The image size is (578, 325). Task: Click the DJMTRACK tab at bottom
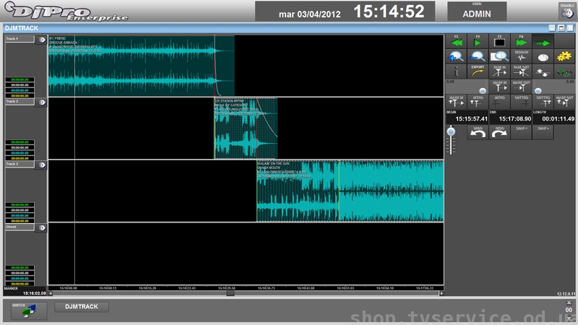(x=82, y=307)
